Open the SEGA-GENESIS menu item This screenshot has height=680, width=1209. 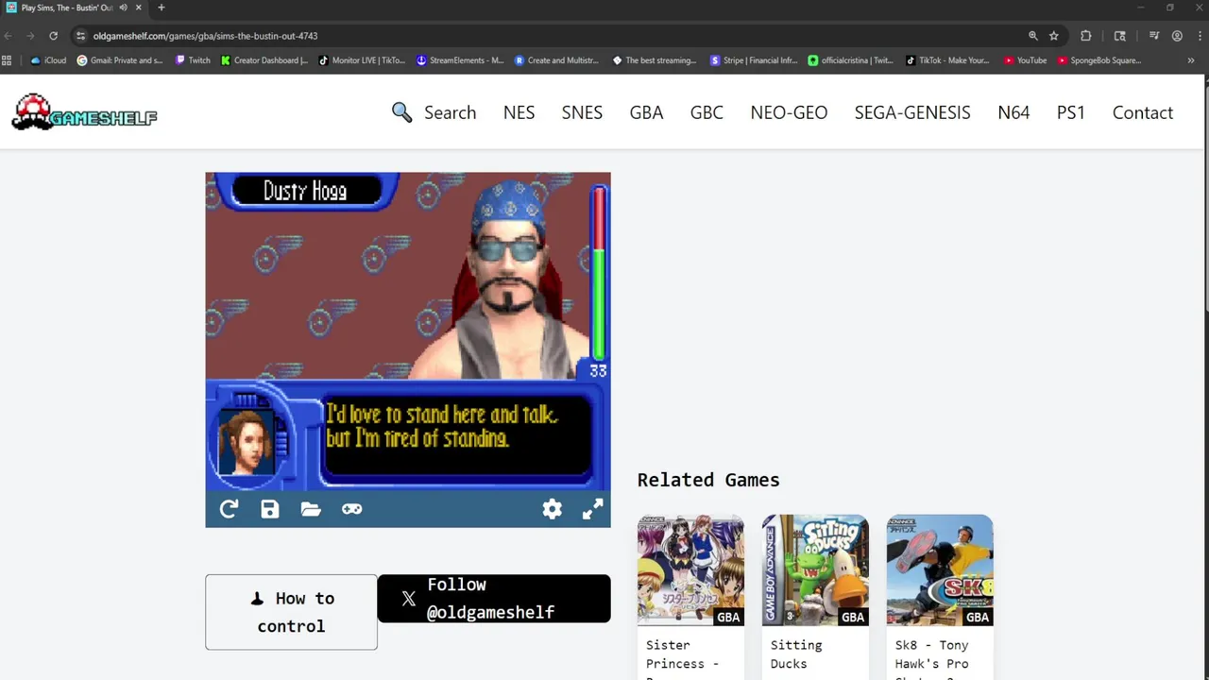point(912,112)
